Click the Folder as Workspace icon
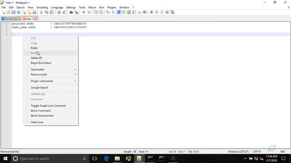 tap(139, 12)
